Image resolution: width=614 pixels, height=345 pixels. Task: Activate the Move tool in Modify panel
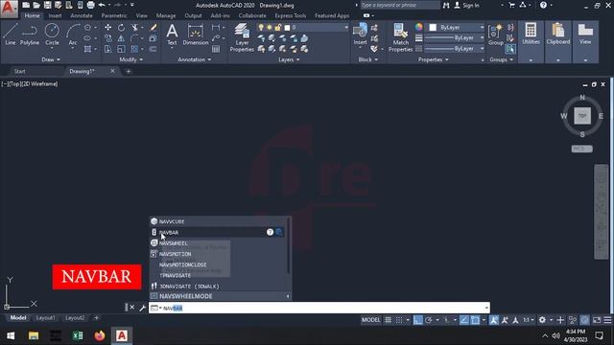[107, 28]
